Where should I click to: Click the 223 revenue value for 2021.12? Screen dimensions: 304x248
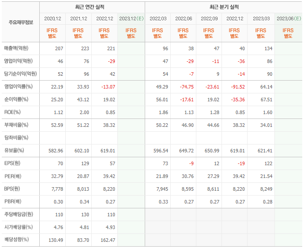tap(85, 48)
